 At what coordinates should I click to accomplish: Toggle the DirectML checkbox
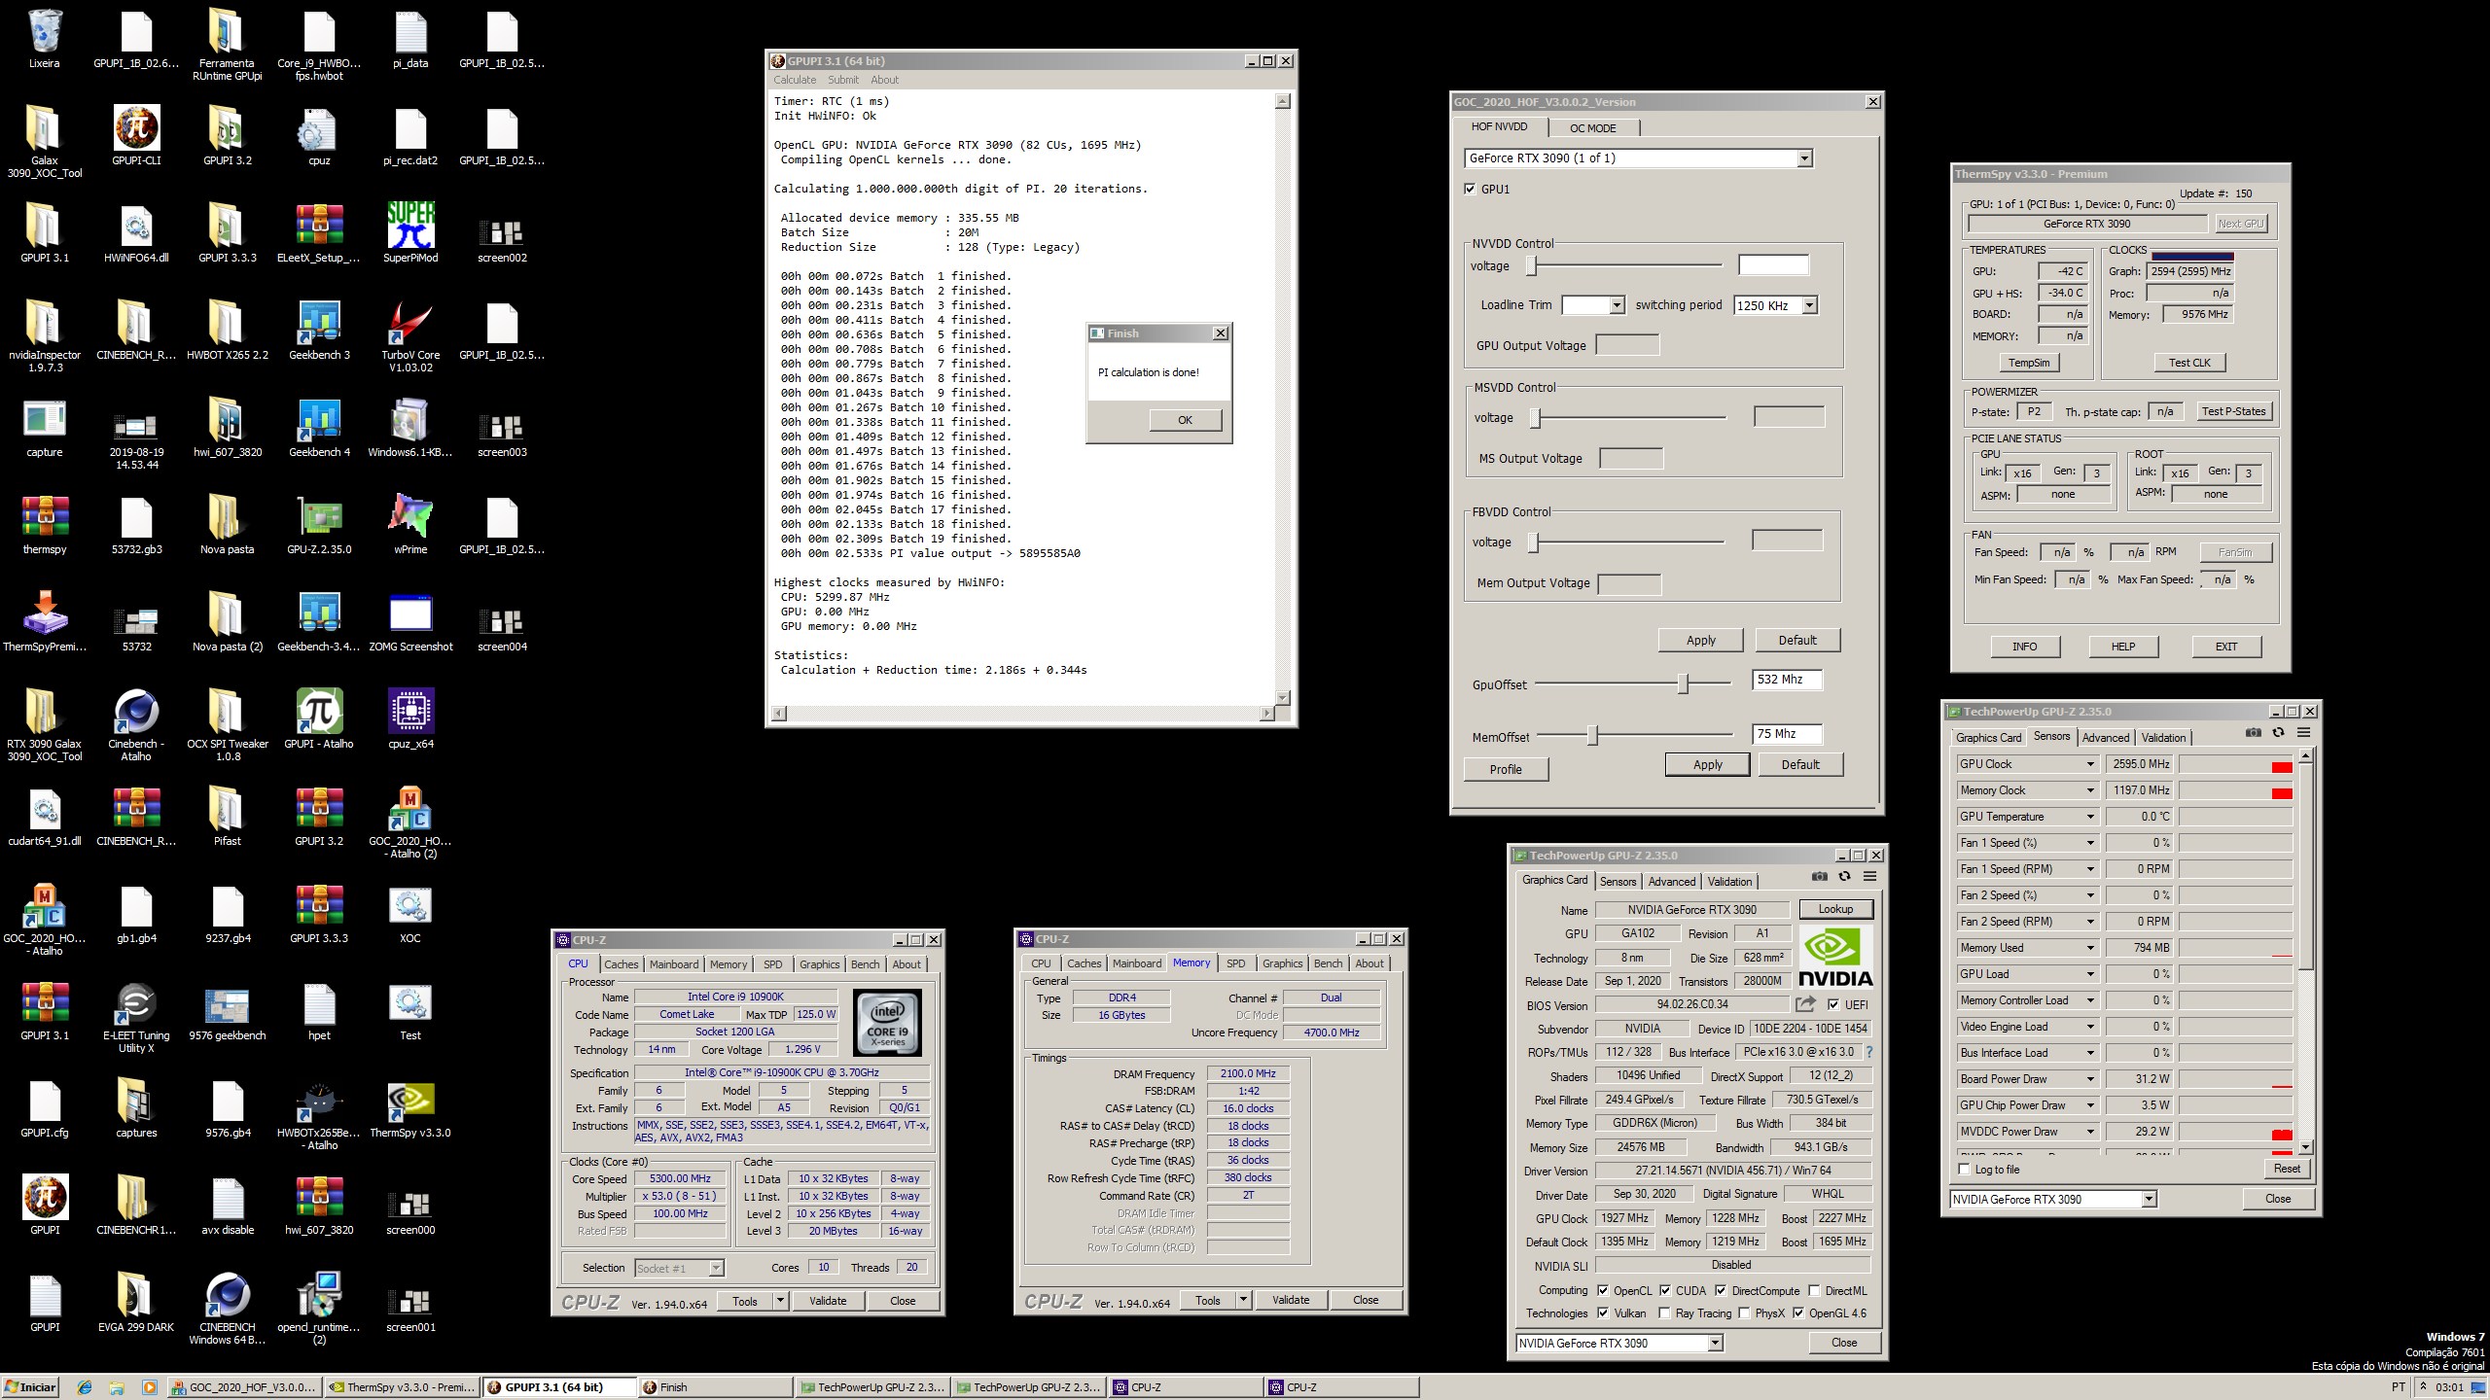point(1814,1291)
